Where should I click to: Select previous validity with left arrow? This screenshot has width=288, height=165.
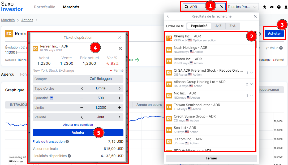point(82,117)
